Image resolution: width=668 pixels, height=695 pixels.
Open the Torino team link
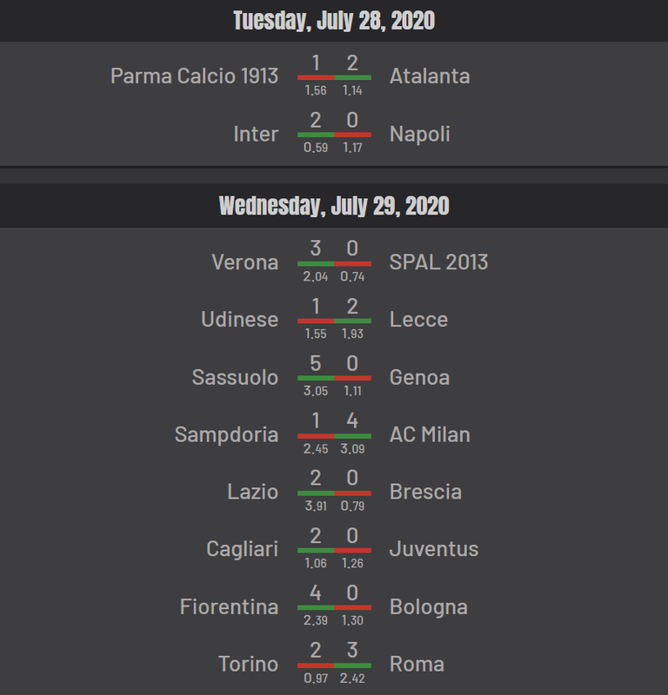(x=249, y=664)
